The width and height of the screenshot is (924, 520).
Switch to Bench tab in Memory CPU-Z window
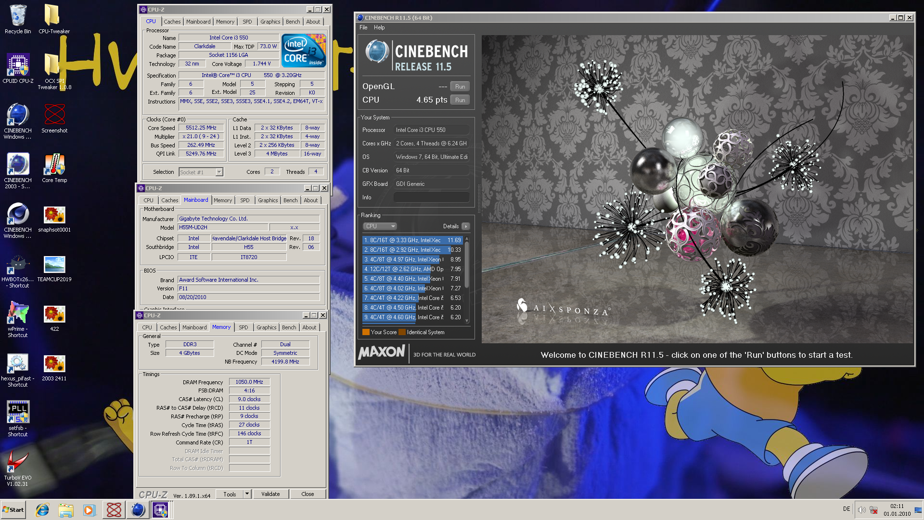289,327
